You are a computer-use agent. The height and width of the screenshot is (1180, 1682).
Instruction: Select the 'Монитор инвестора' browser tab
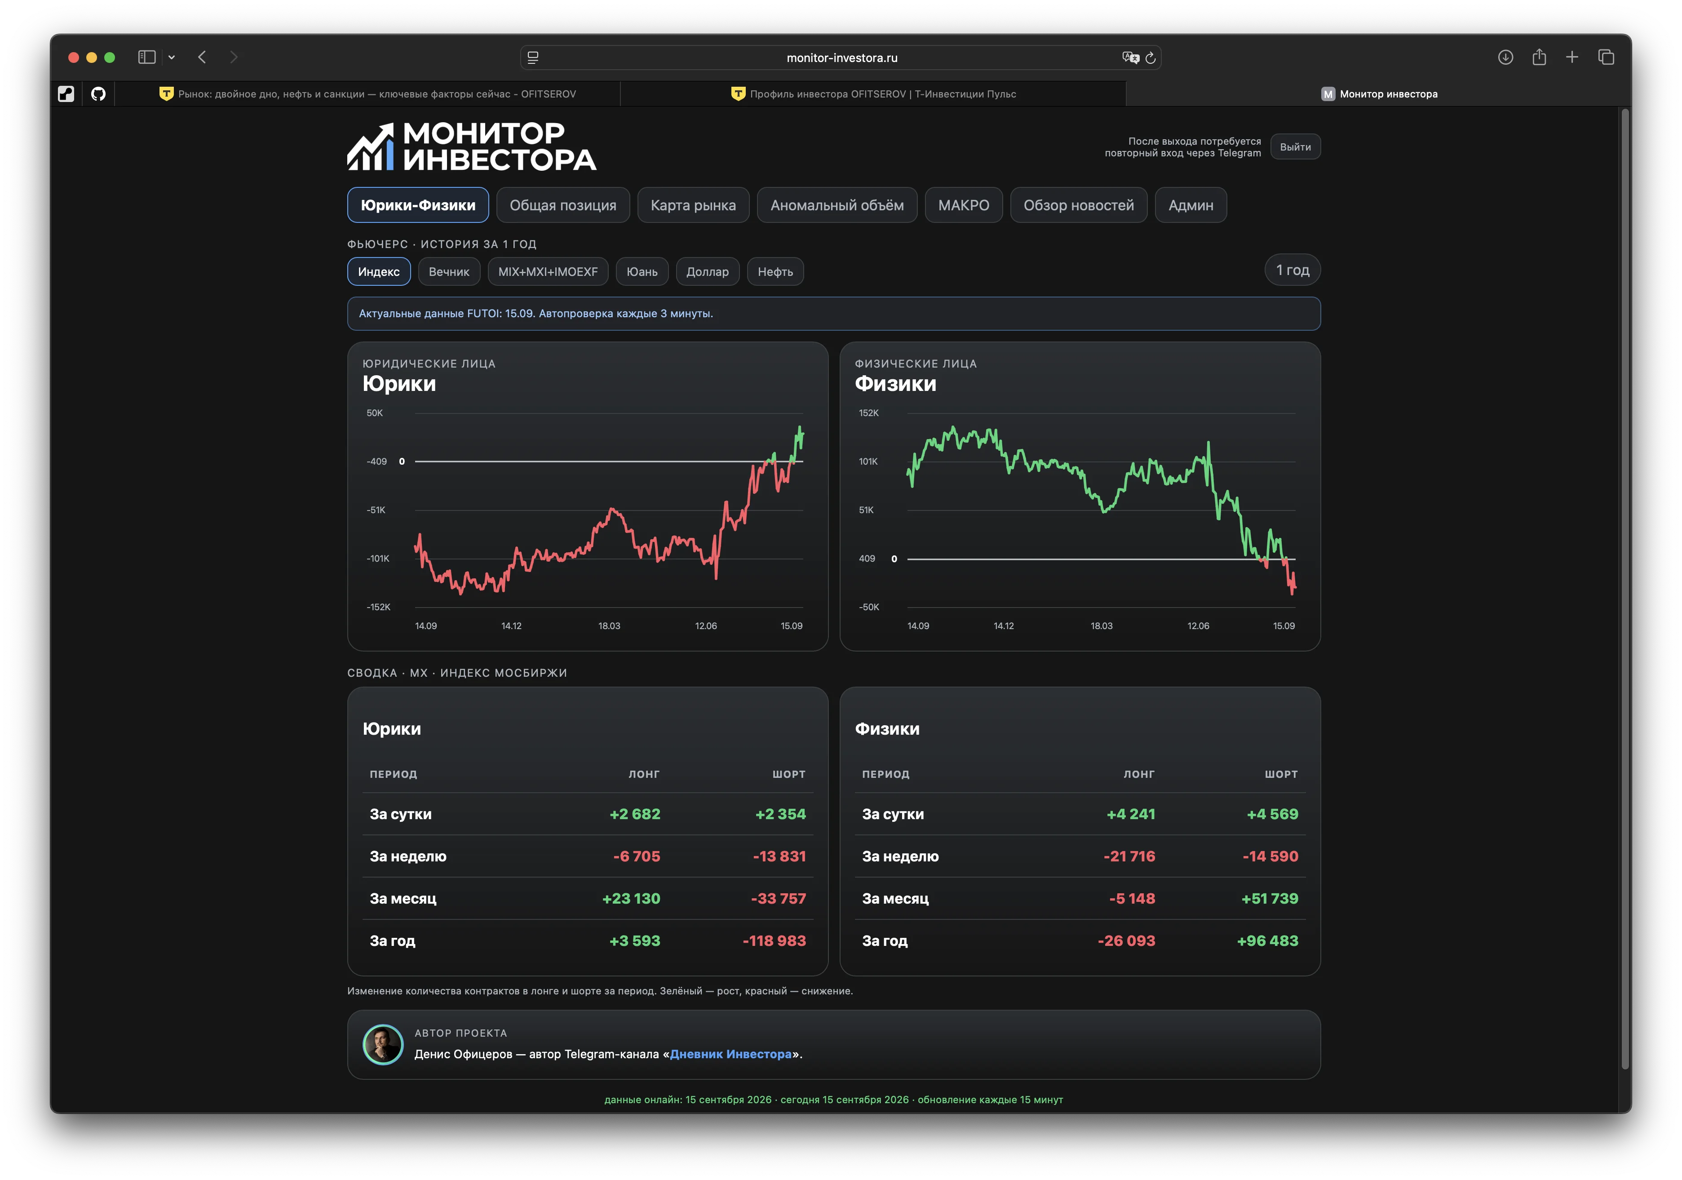[1379, 94]
